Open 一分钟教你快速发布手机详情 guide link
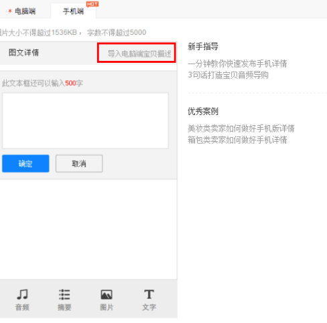The width and height of the screenshot is (327, 323). (x=237, y=64)
